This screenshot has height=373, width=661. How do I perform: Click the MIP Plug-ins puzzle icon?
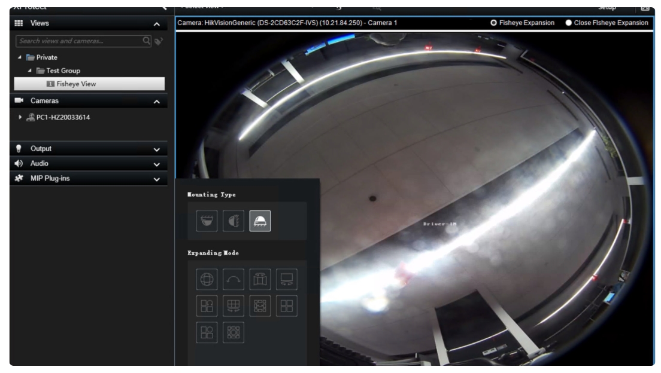[x=19, y=178]
